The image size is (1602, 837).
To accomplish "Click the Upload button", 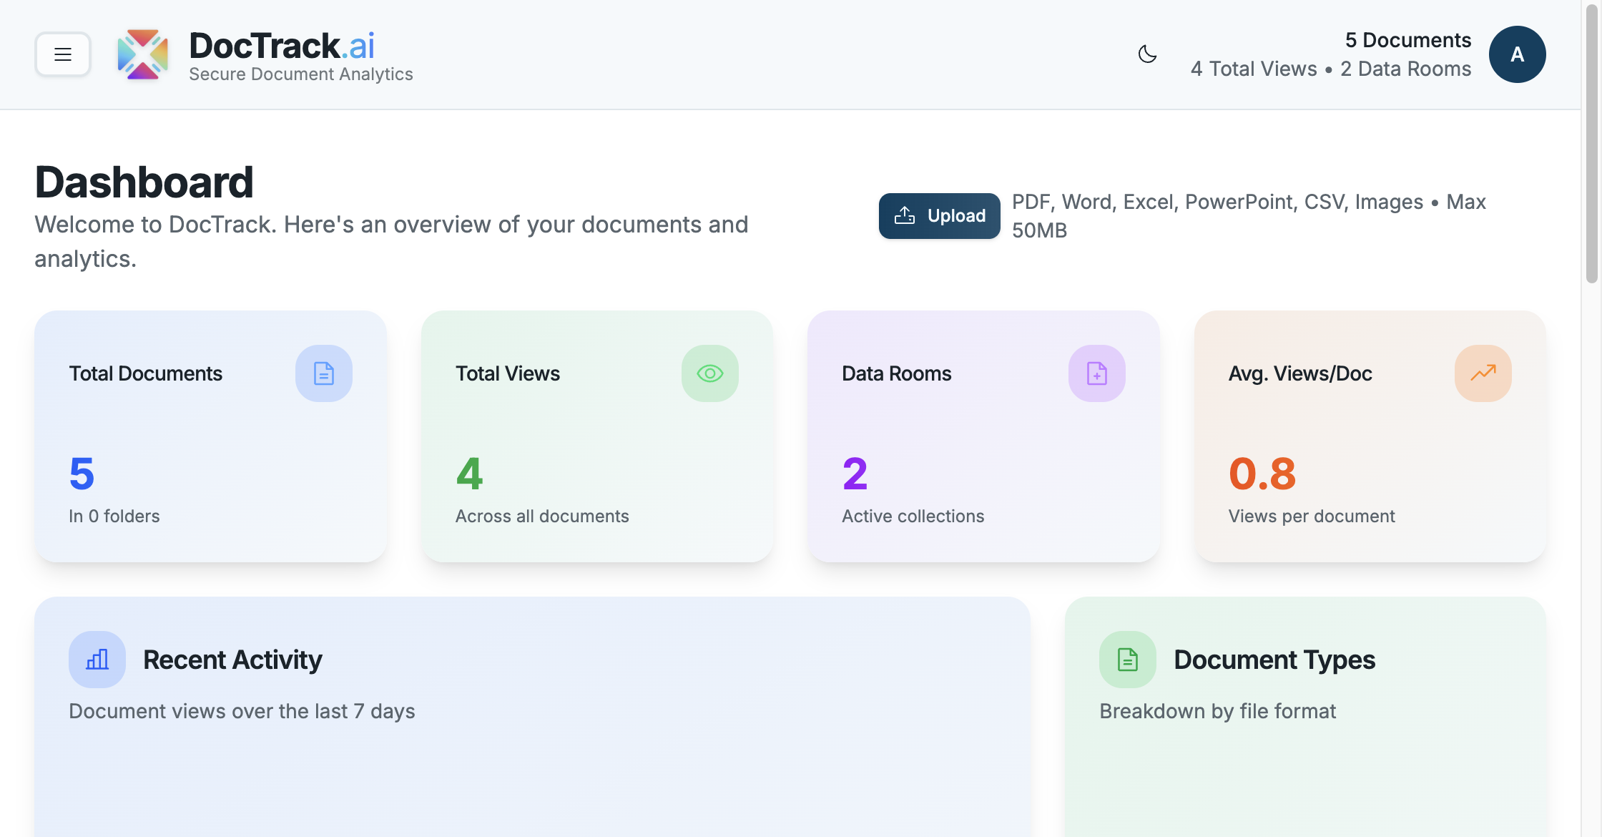I will click(x=939, y=216).
